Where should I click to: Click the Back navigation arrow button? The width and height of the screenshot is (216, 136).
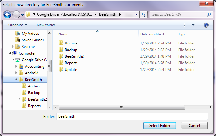[x=7, y=14]
